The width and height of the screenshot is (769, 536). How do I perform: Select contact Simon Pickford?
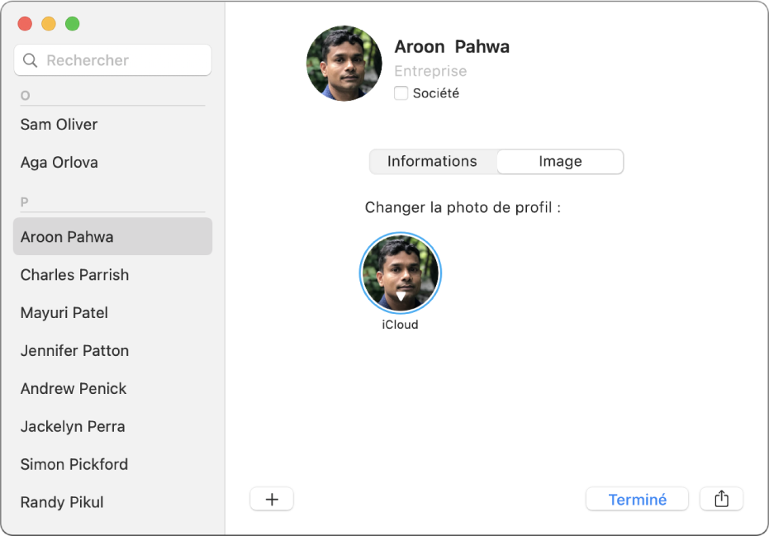74,465
